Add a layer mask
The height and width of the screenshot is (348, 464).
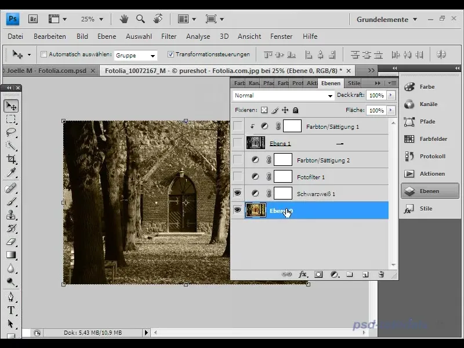(318, 274)
